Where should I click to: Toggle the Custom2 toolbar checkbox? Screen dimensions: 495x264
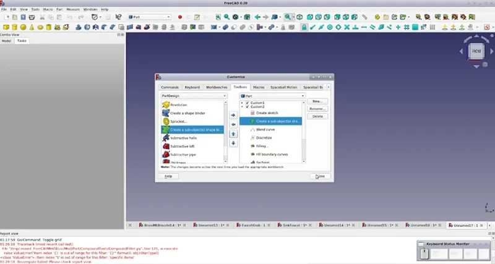click(x=247, y=107)
